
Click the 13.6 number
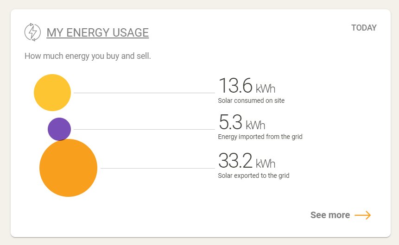pos(235,86)
